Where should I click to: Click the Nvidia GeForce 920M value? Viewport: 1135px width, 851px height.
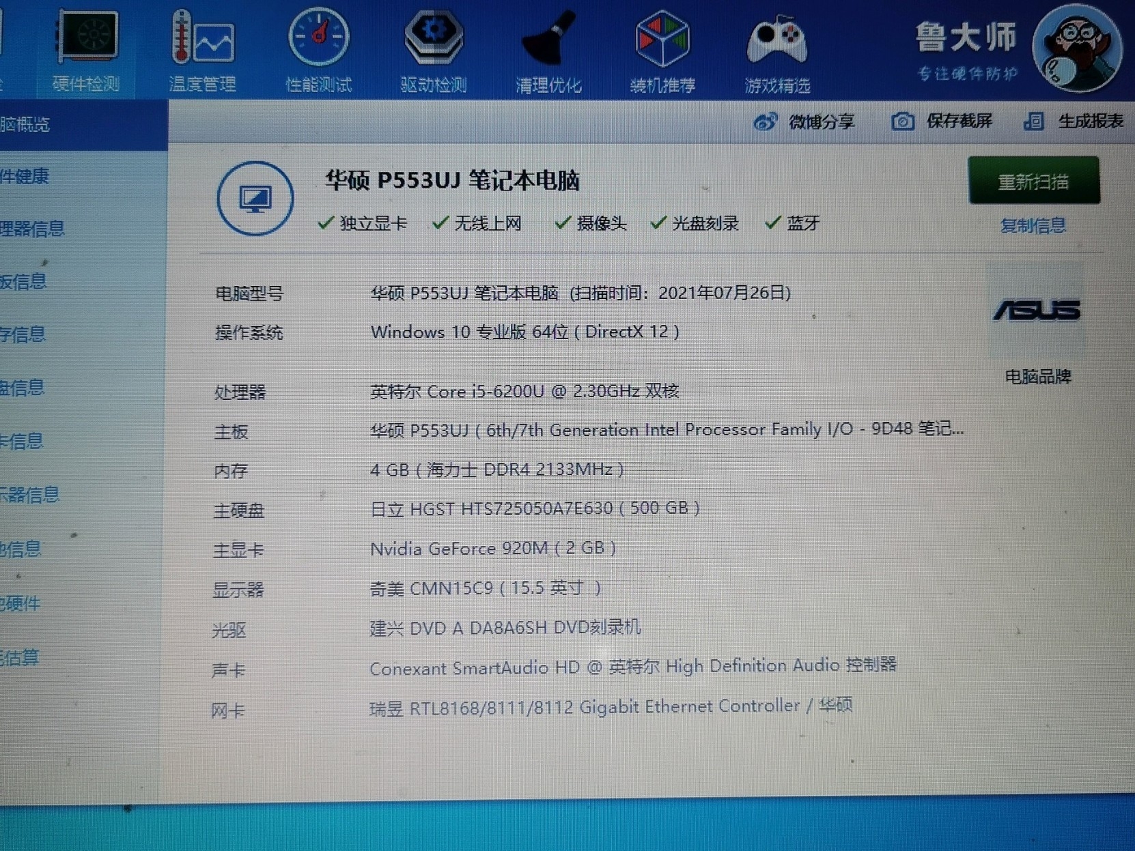point(493,549)
